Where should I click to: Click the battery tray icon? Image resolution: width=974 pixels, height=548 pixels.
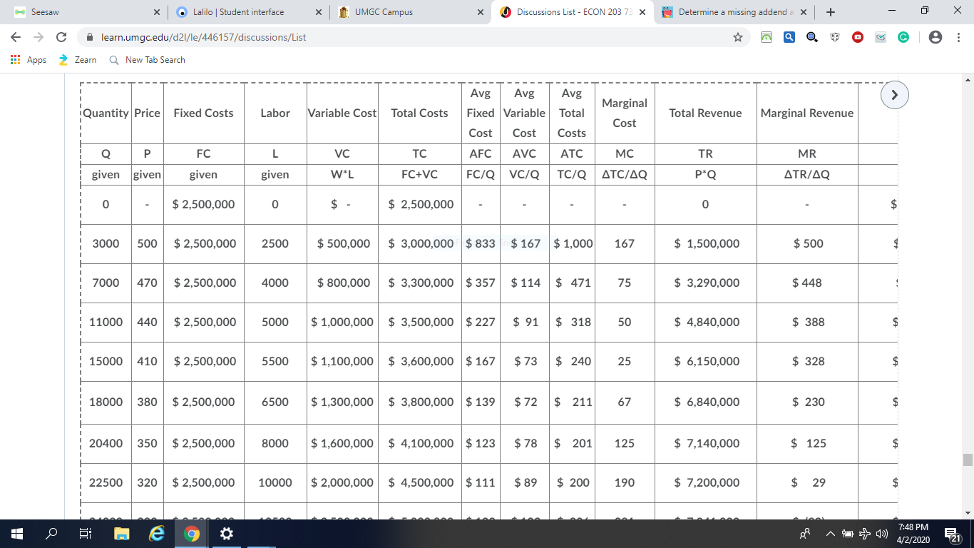849,533
